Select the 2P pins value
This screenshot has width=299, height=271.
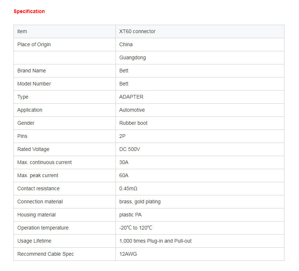pos(122,136)
